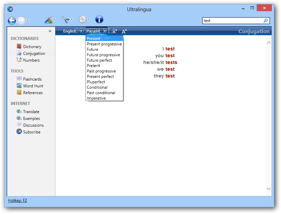Open the English language dropdown
281x214 pixels.
(x=73, y=31)
